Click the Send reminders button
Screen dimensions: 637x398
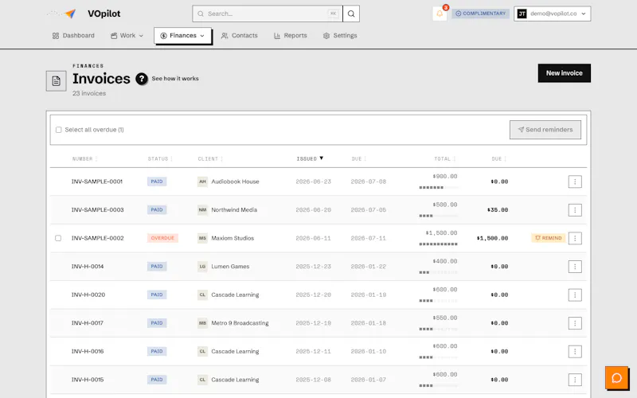(x=545, y=130)
